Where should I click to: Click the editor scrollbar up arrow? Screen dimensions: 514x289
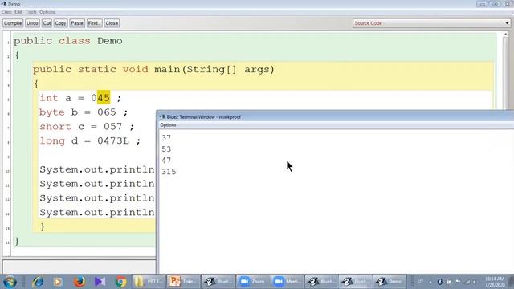pyautogui.click(x=505, y=34)
